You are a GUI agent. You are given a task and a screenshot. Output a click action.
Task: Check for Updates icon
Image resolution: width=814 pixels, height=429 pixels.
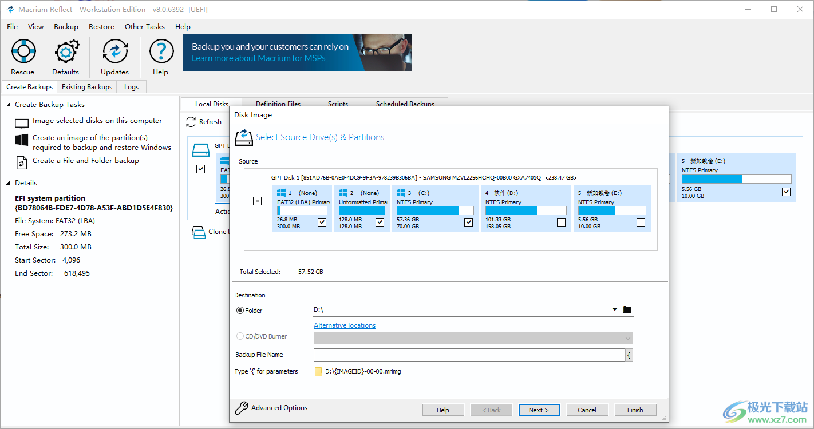pyautogui.click(x=115, y=51)
